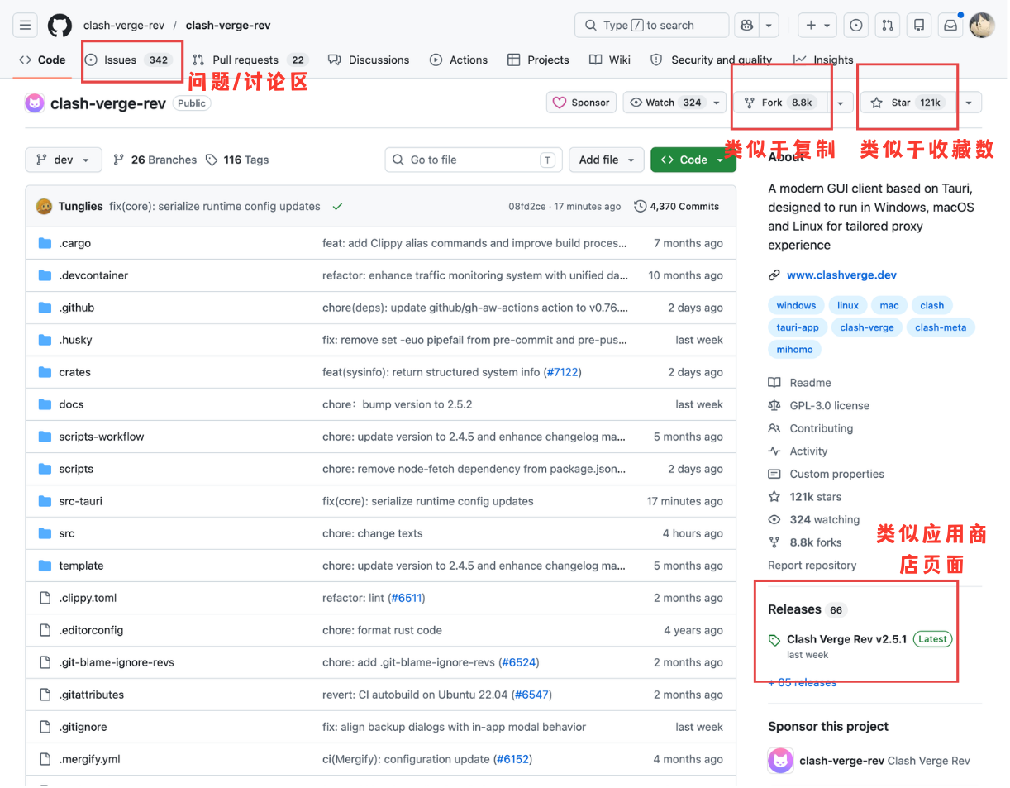Open the Wiki tab
Viewport: 1010px width, 788px height.
[x=610, y=60]
